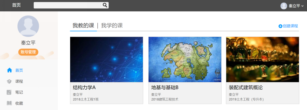
Task: Click the favorites book icon
Action: pyautogui.click(x=9, y=103)
